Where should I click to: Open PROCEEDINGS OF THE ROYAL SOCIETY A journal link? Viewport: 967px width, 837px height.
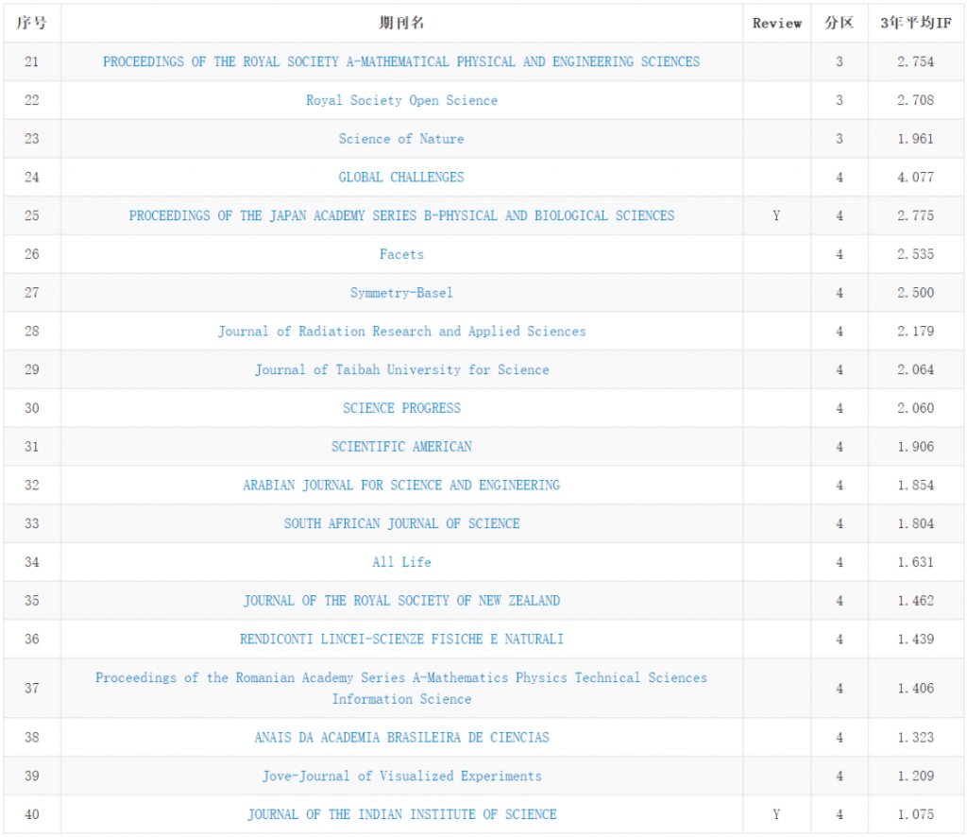click(x=401, y=61)
